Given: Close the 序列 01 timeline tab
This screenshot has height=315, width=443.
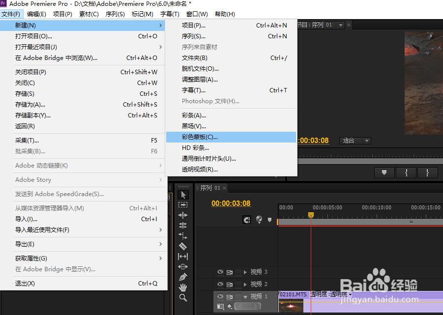Looking at the screenshot, I should [x=225, y=188].
